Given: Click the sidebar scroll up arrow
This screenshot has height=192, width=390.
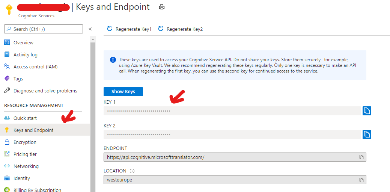Looking at the screenshot, I should click(x=93, y=39).
